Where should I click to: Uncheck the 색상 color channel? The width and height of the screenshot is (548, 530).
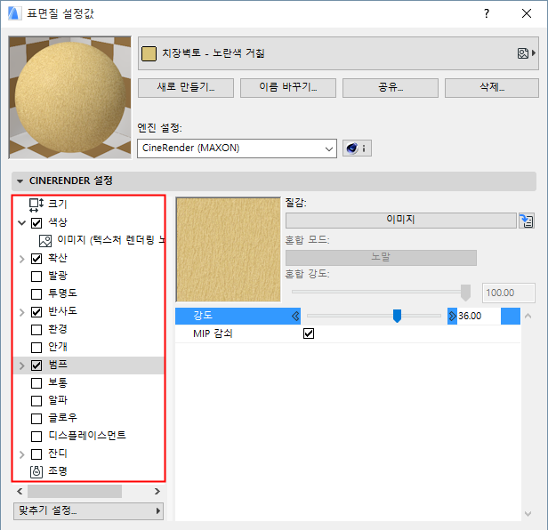point(36,223)
